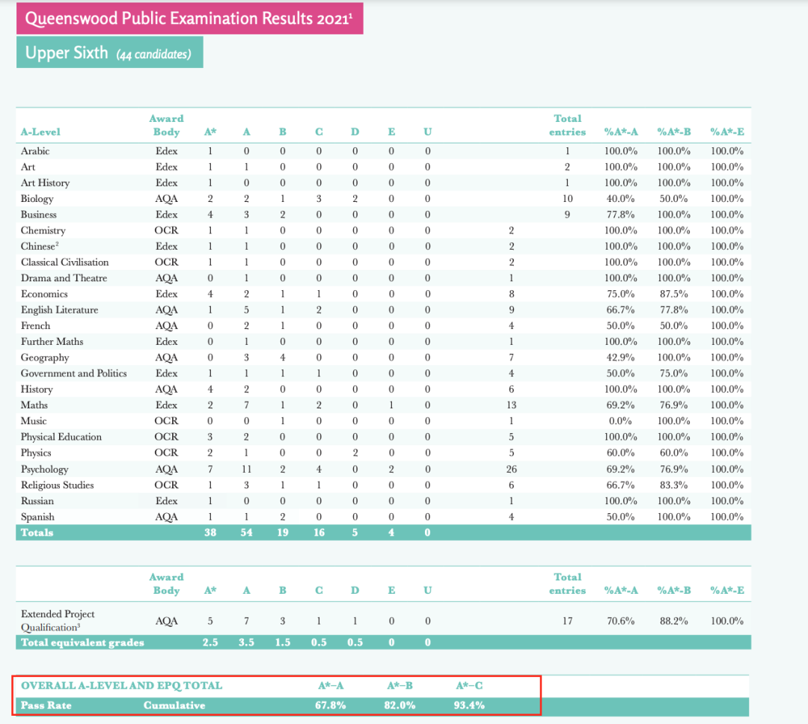Image resolution: width=808 pixels, height=724 pixels.
Task: Click the Russian subject name
Action: coord(37,501)
